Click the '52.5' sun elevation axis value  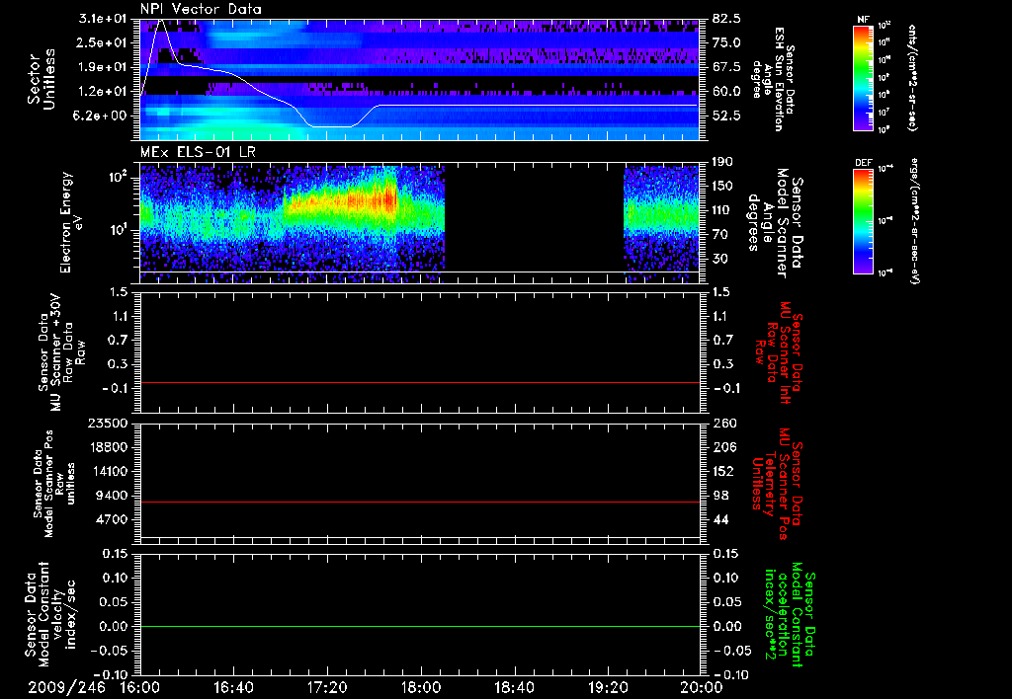click(726, 116)
